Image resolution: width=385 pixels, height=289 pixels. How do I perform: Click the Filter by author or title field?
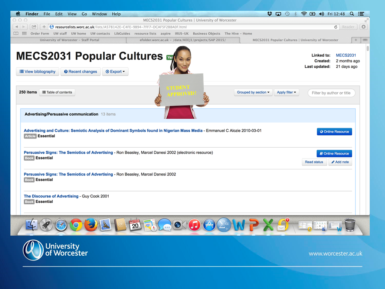coord(331,93)
